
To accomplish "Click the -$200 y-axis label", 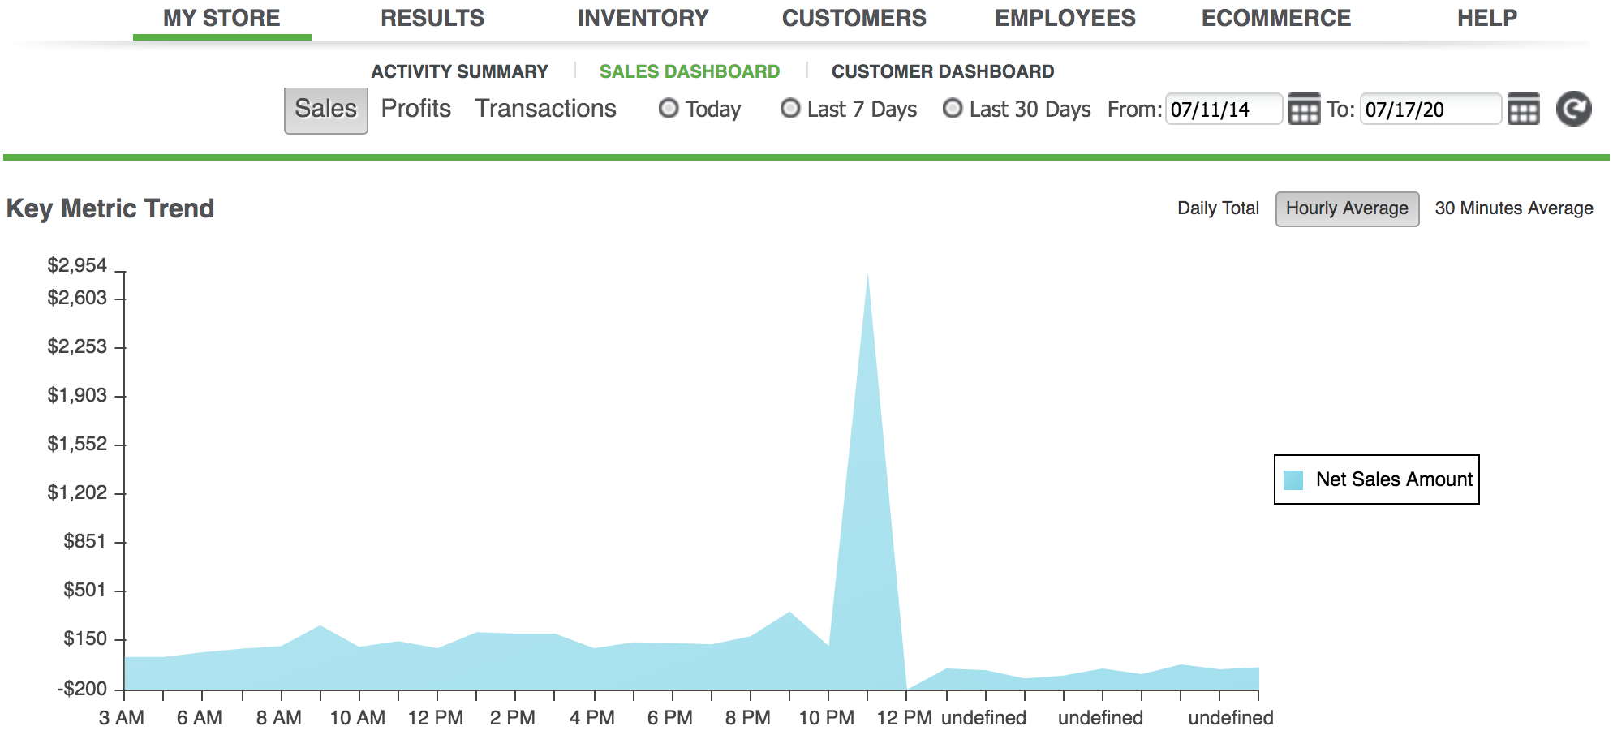I will [82, 689].
